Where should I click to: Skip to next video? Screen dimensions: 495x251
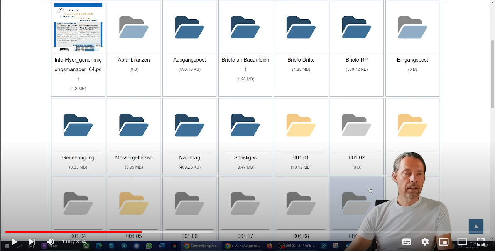[x=32, y=242]
